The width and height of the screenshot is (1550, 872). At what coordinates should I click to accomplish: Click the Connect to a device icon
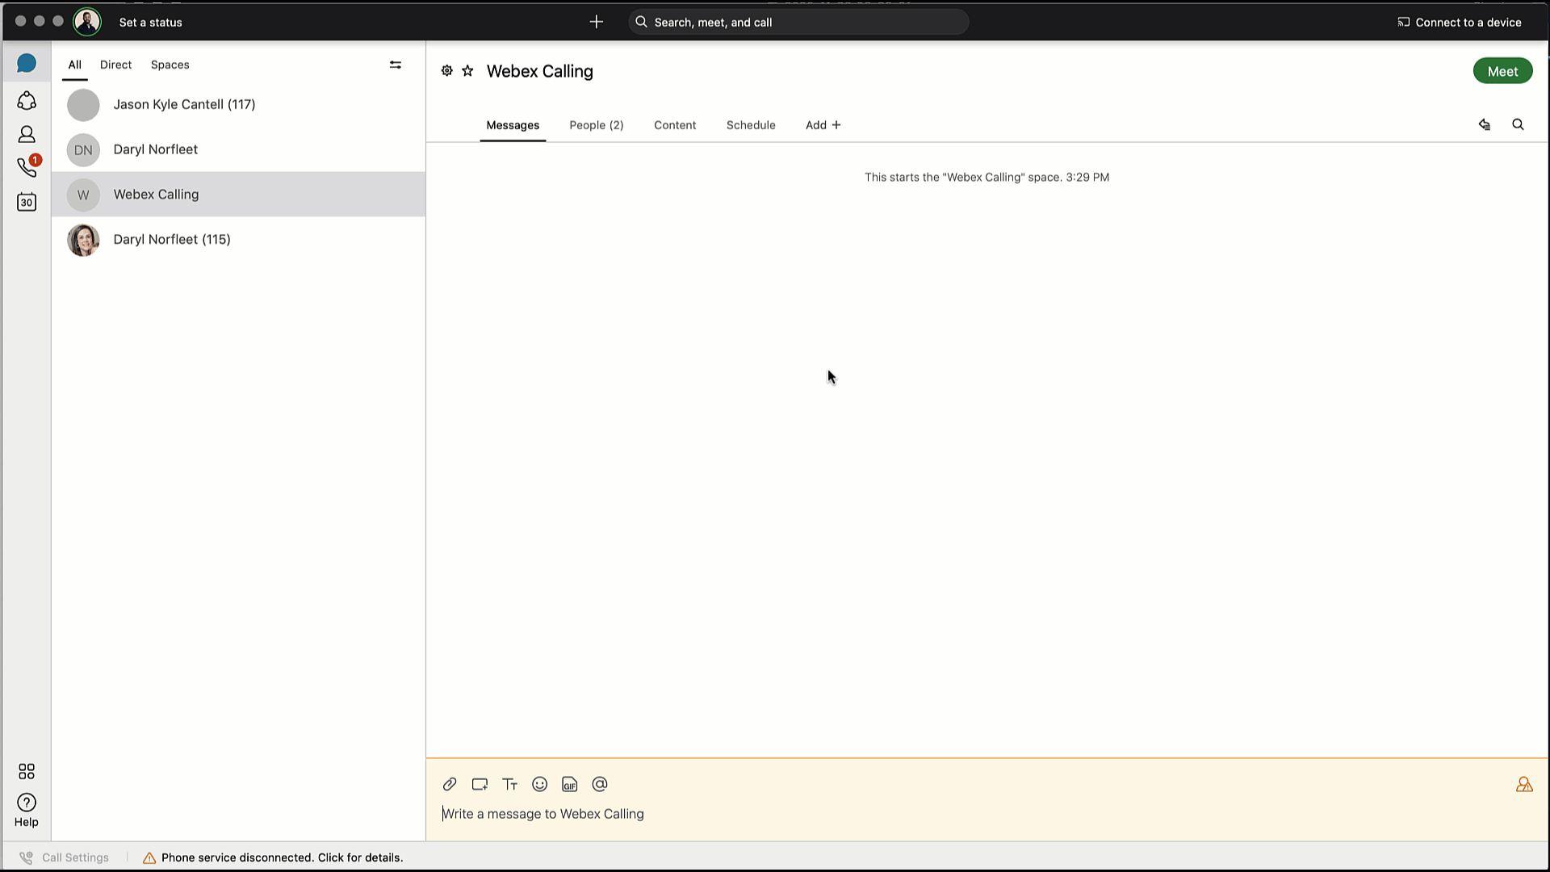click(x=1403, y=22)
